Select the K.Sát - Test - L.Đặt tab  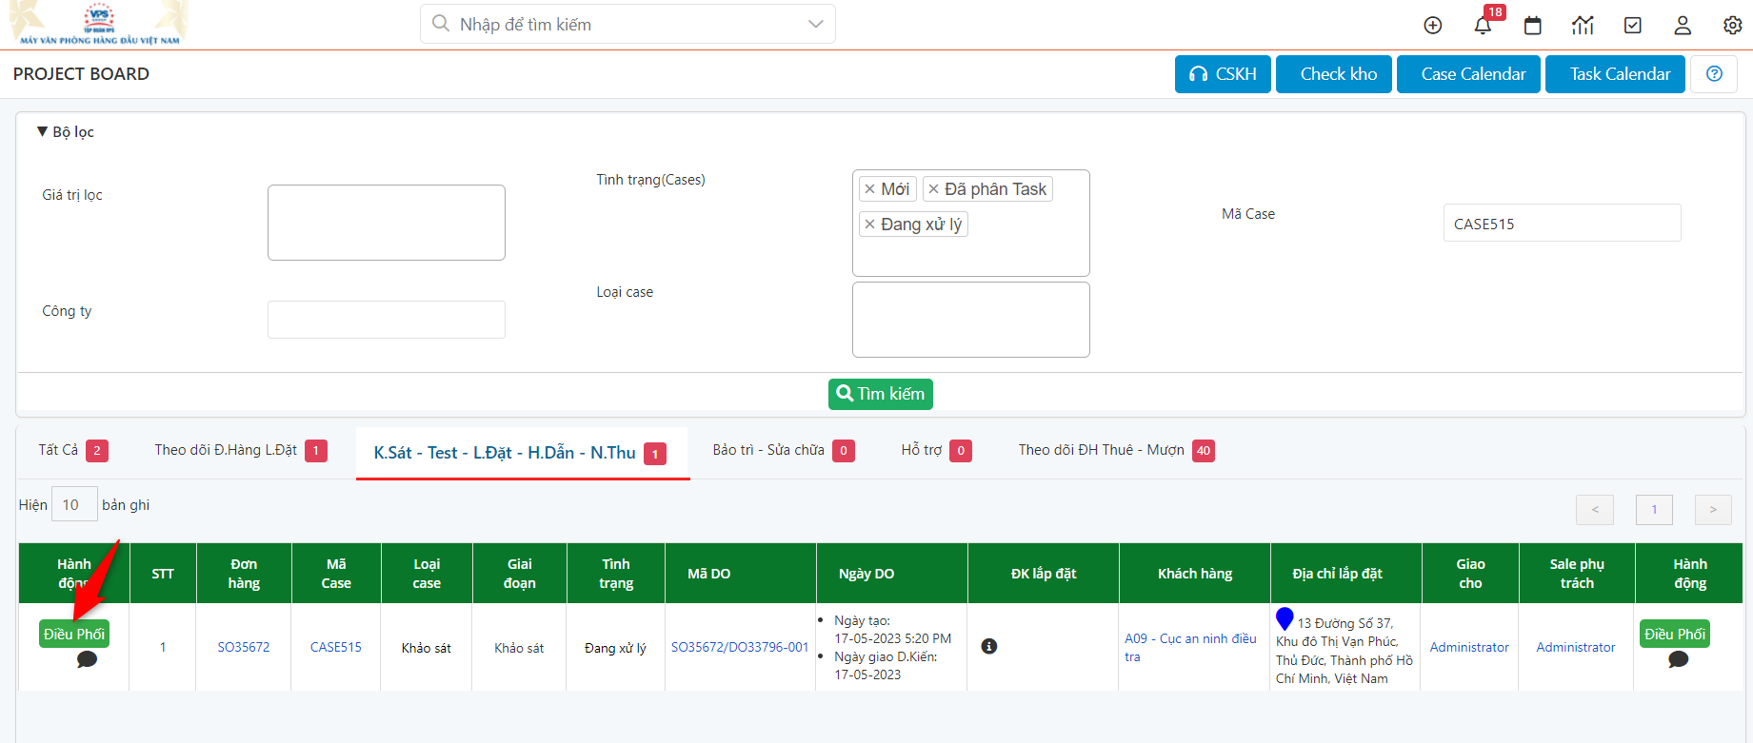pyautogui.click(x=522, y=453)
